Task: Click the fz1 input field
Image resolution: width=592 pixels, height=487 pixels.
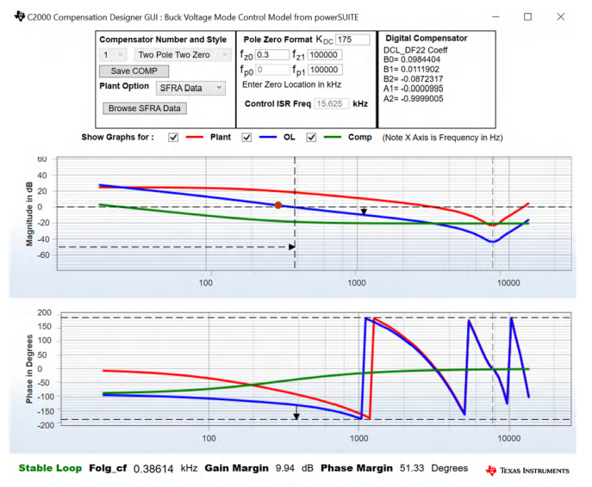Action: pos(325,55)
